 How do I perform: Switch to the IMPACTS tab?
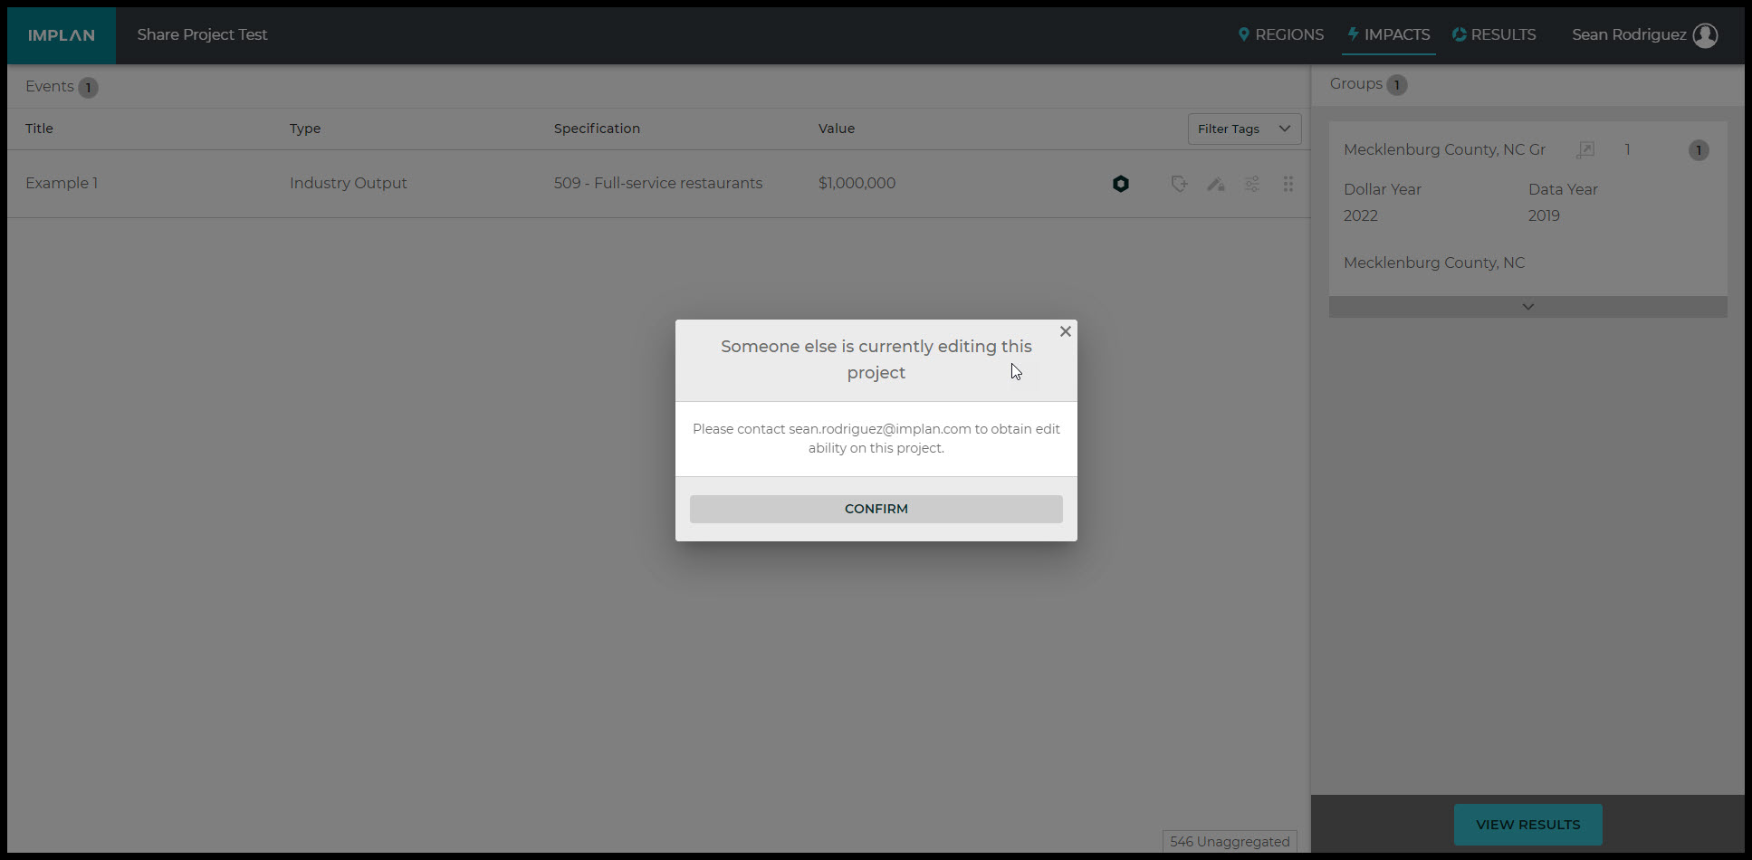coord(1388,34)
